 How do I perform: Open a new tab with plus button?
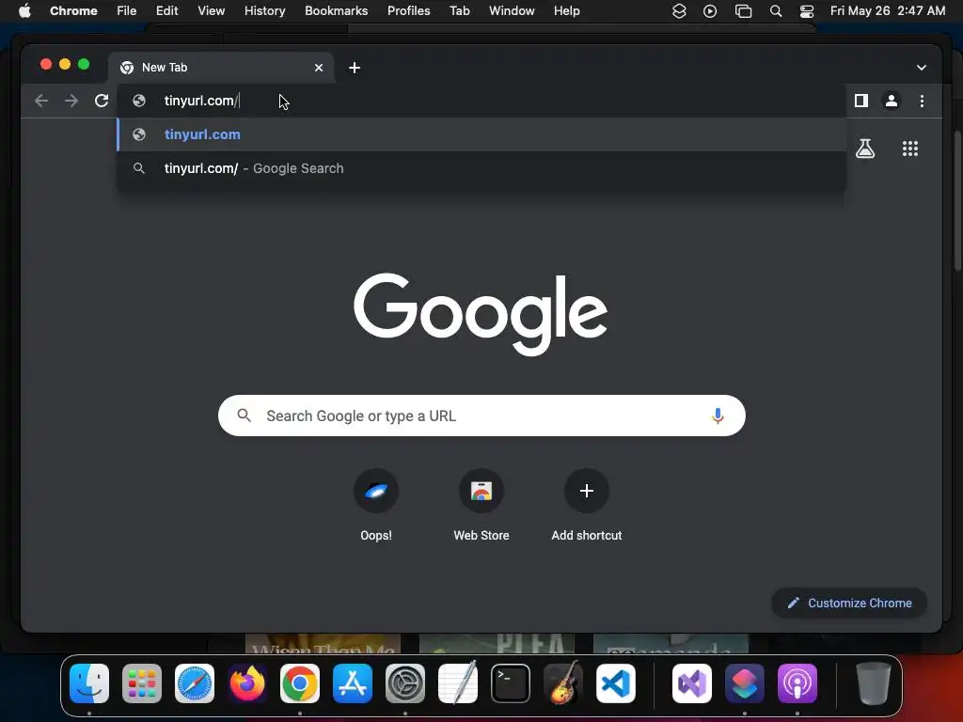(355, 68)
